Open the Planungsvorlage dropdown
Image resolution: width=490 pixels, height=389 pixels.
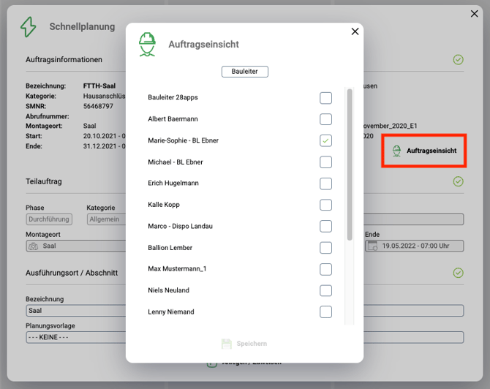pyautogui.click(x=73, y=337)
